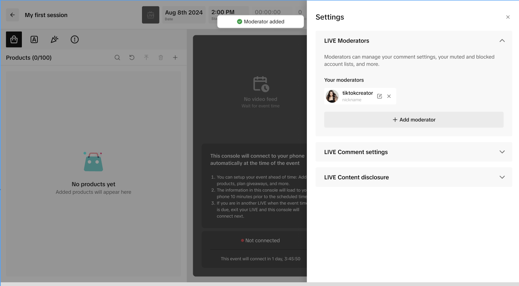
Task: Remove tiktokcreator from moderators
Action: click(x=389, y=96)
